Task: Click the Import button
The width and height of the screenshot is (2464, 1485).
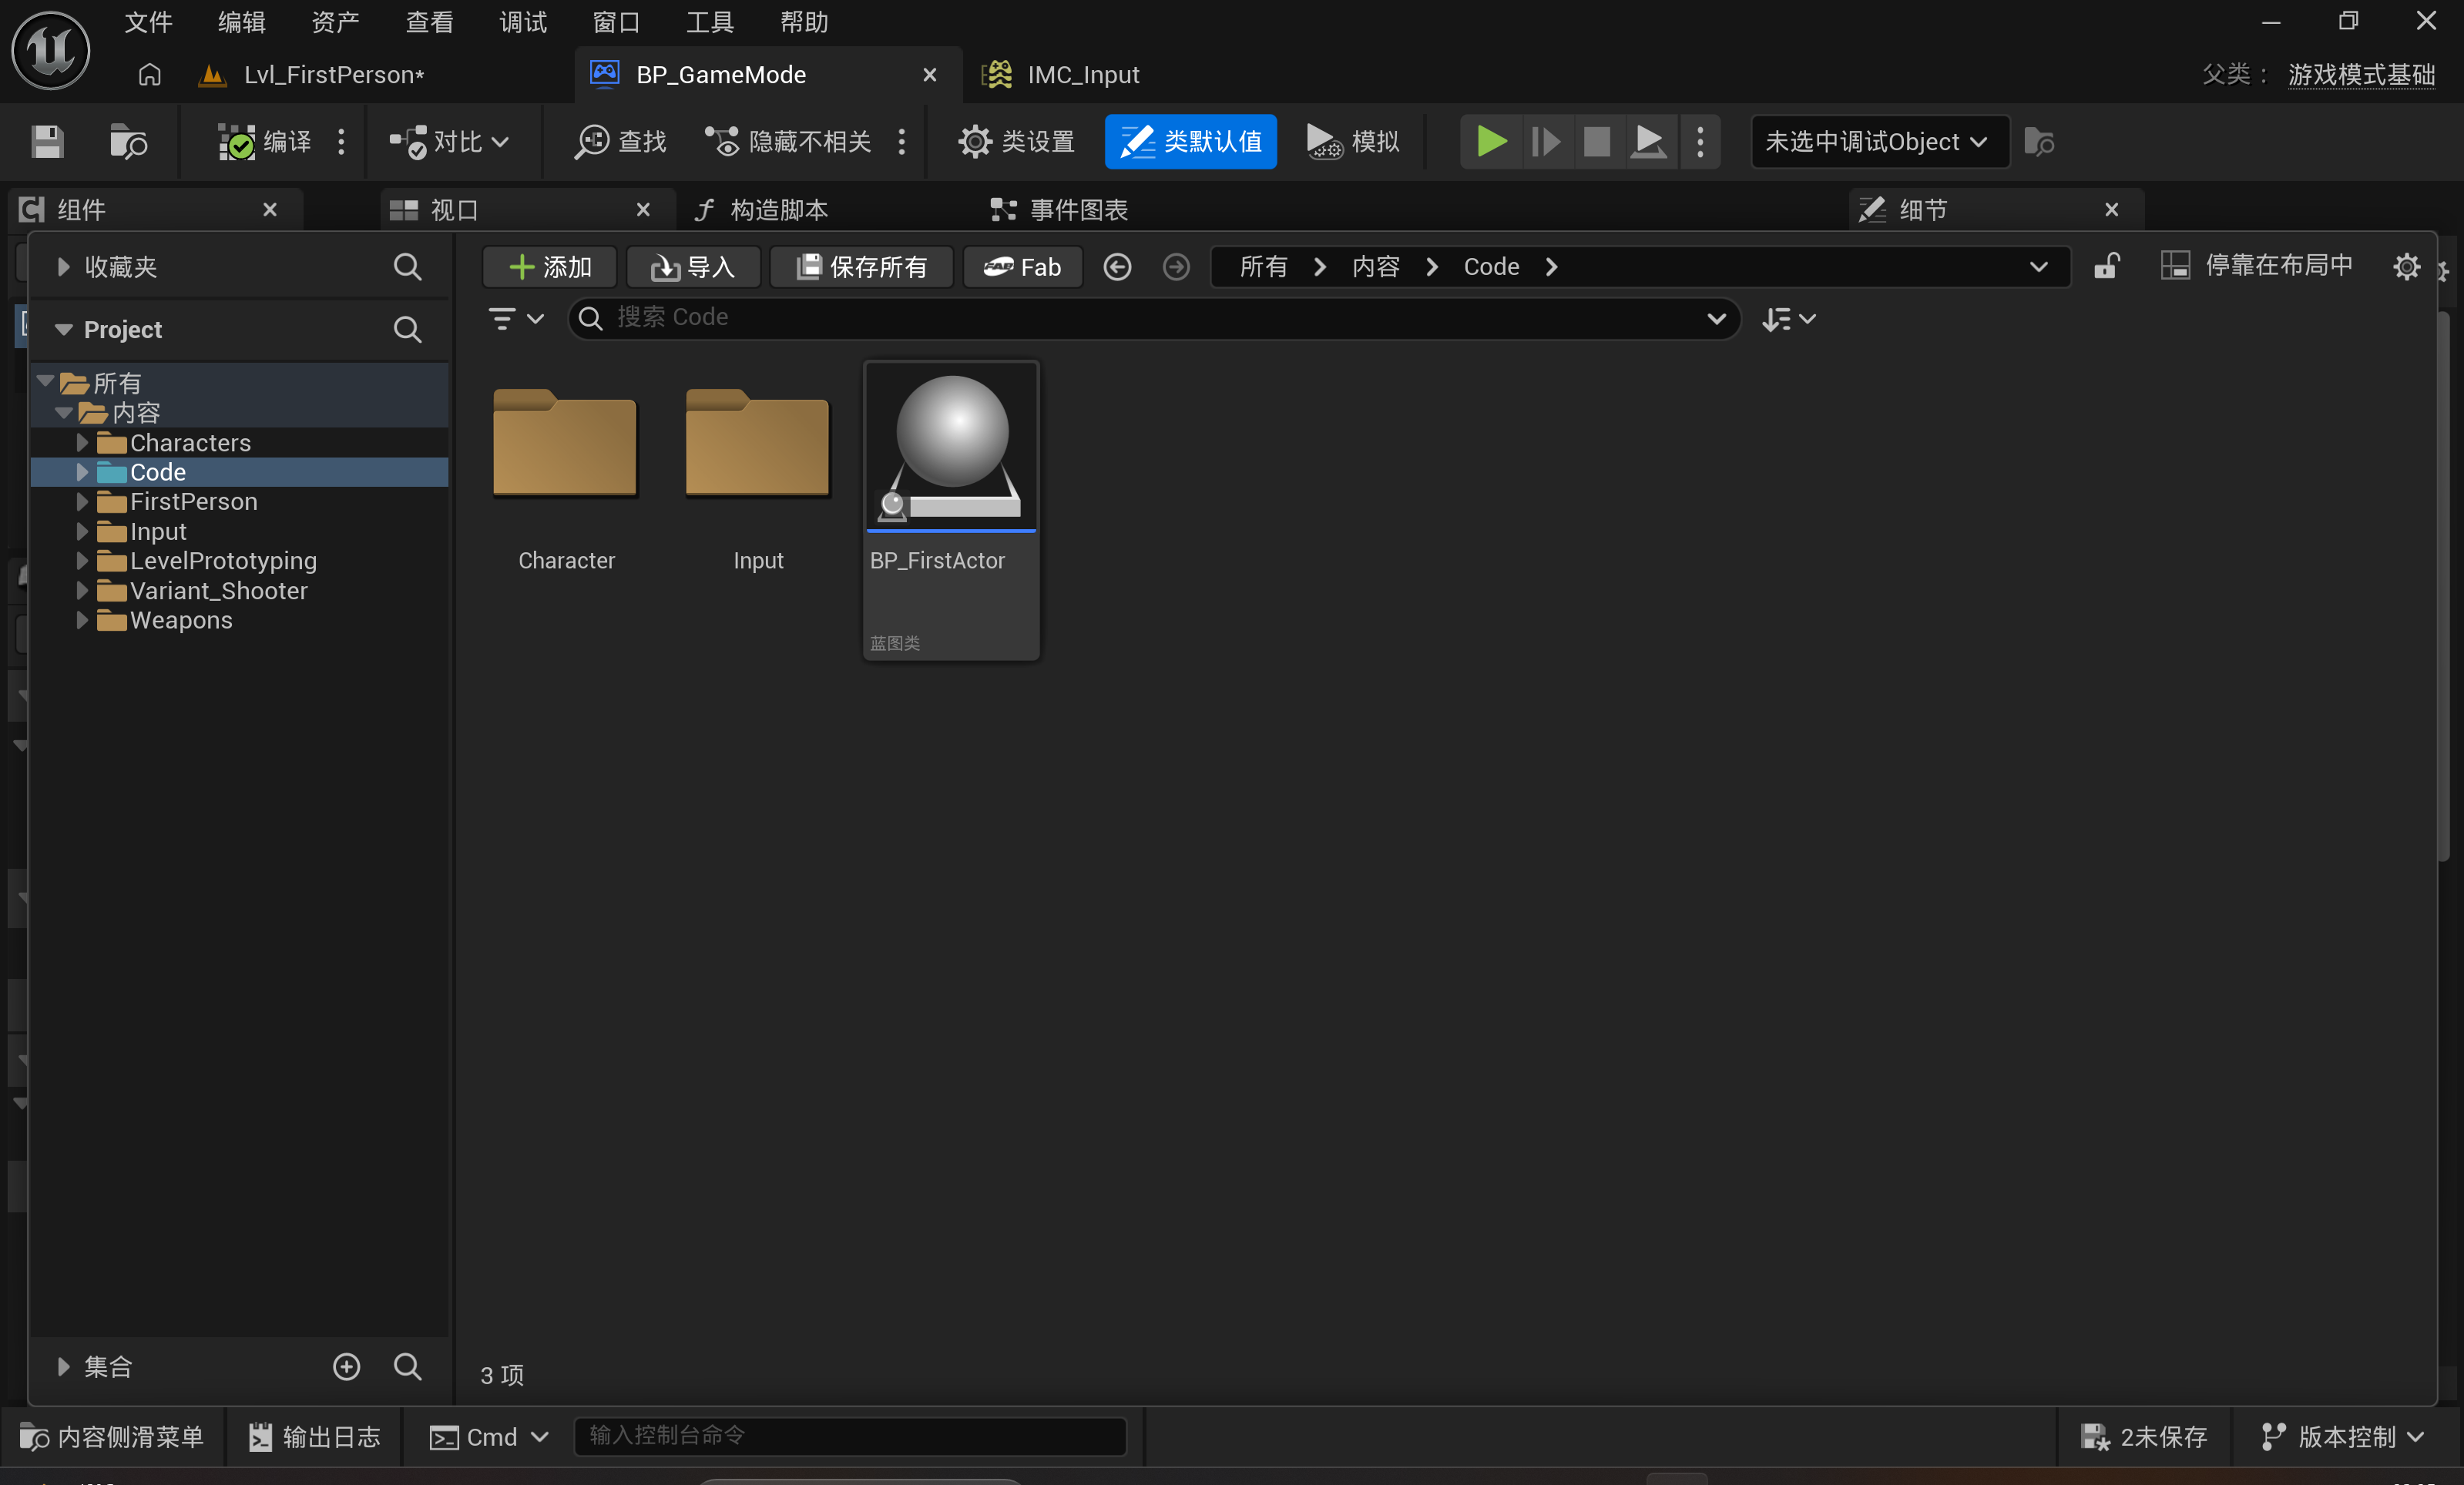Action: [693, 266]
